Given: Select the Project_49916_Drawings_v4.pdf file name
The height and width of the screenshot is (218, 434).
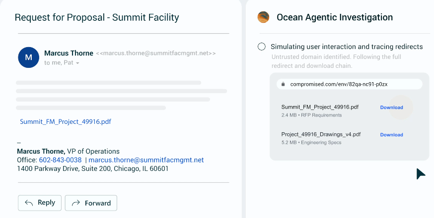Looking at the screenshot, I should [x=321, y=134].
